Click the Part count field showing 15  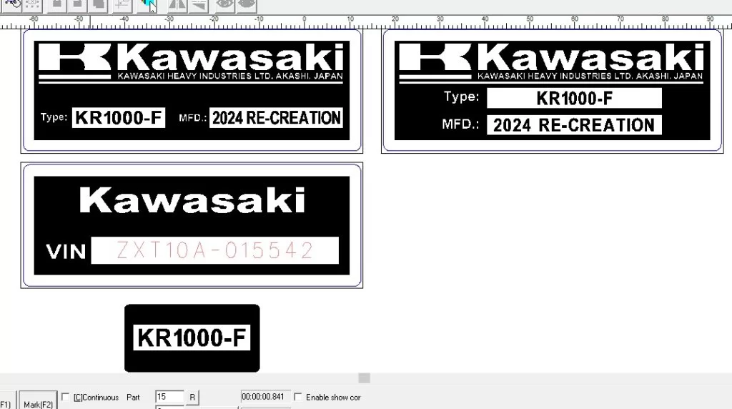[x=169, y=397]
